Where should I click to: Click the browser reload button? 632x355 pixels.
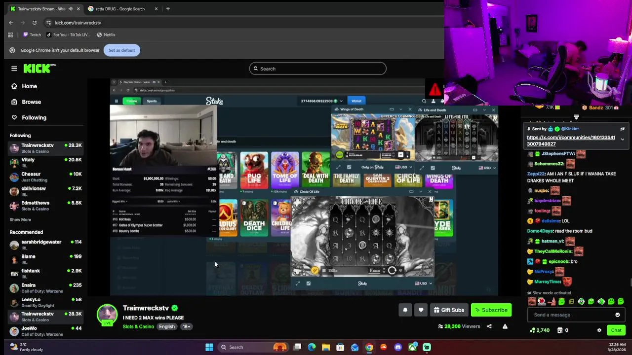(x=35, y=23)
